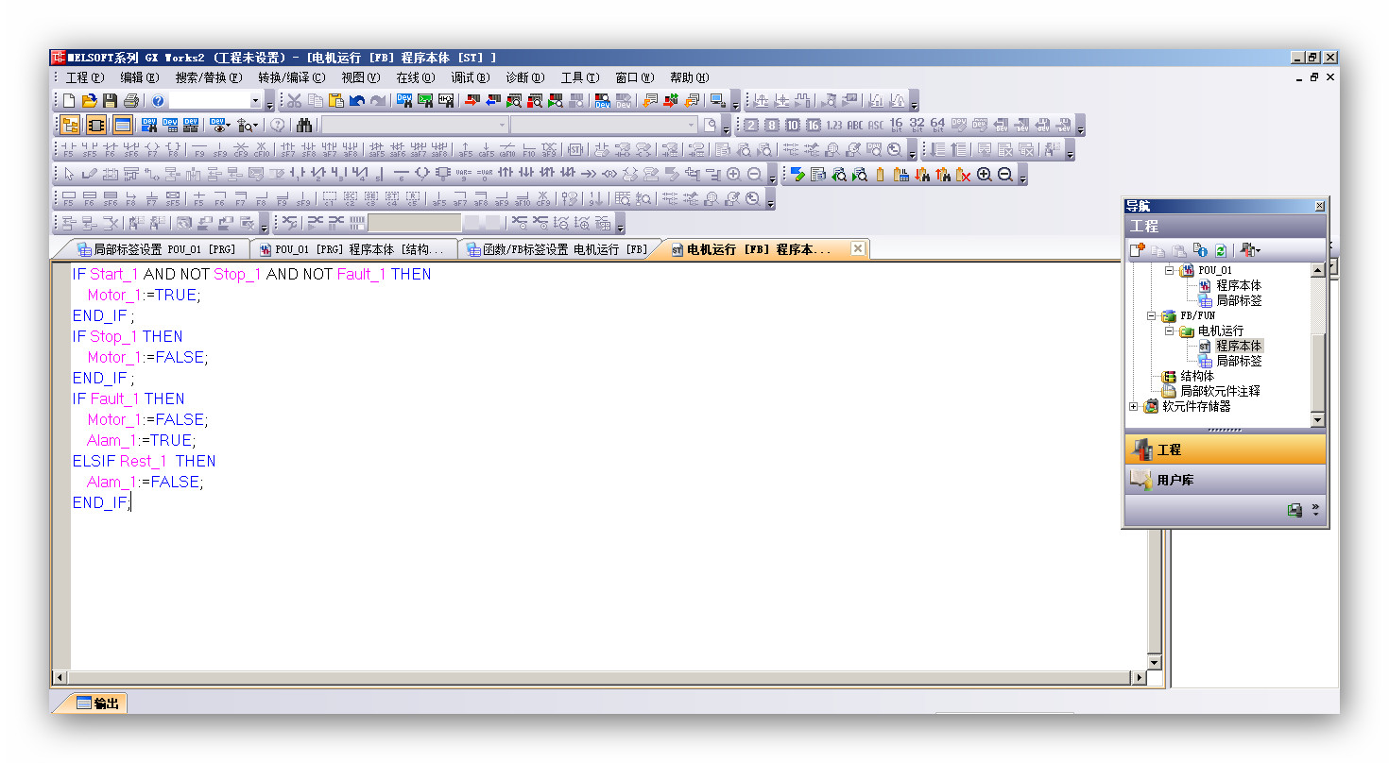Click the binoculars find icon
1389x763 pixels.
pos(304,126)
